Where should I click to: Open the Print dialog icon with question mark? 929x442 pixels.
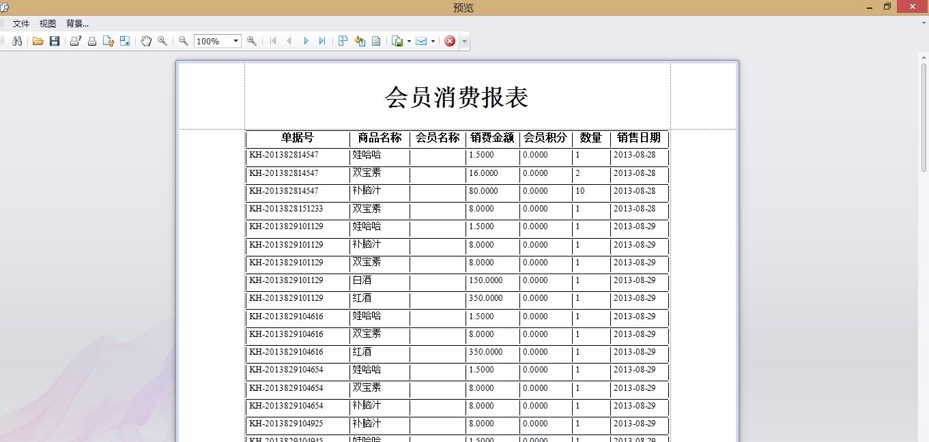point(76,41)
